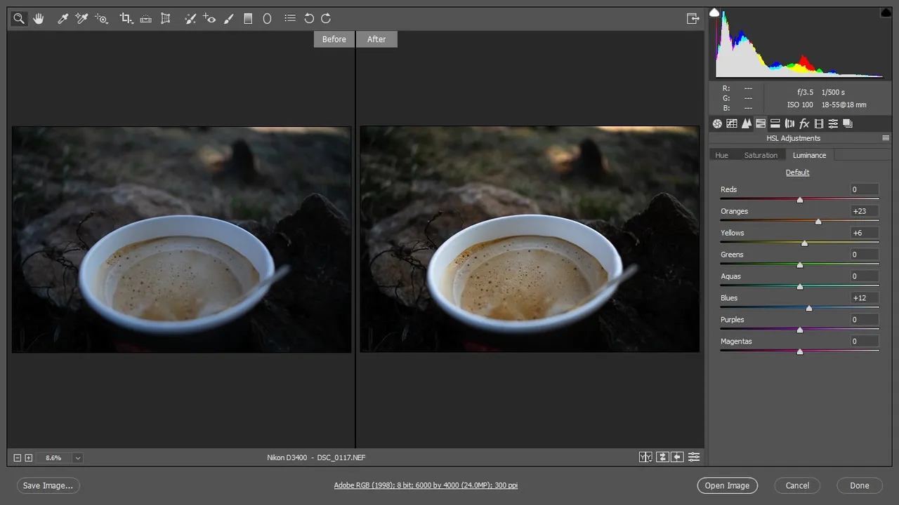Select the Targeted Adjustment tool

point(102,19)
